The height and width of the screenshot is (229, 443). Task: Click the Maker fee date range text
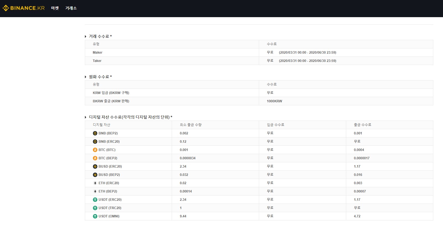click(308, 53)
